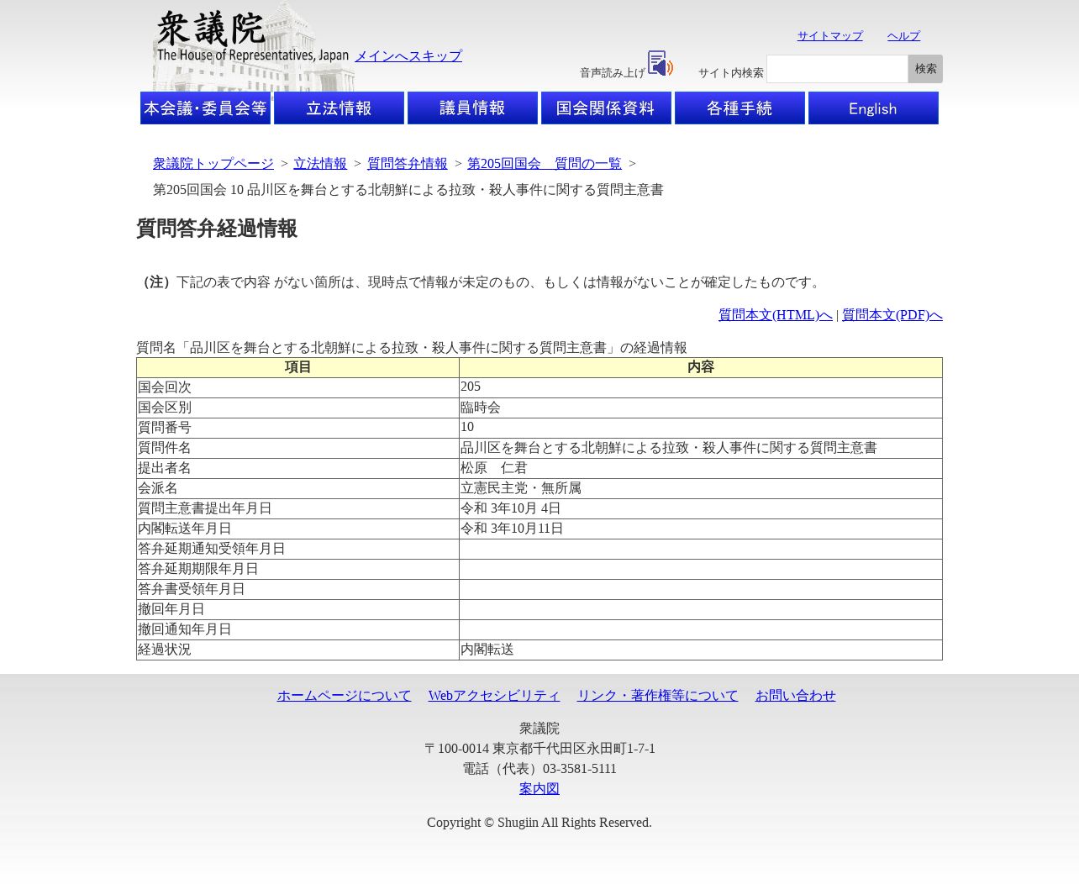Select the 答弁延期期限年月日 row label
1079x884 pixels.
298,569
